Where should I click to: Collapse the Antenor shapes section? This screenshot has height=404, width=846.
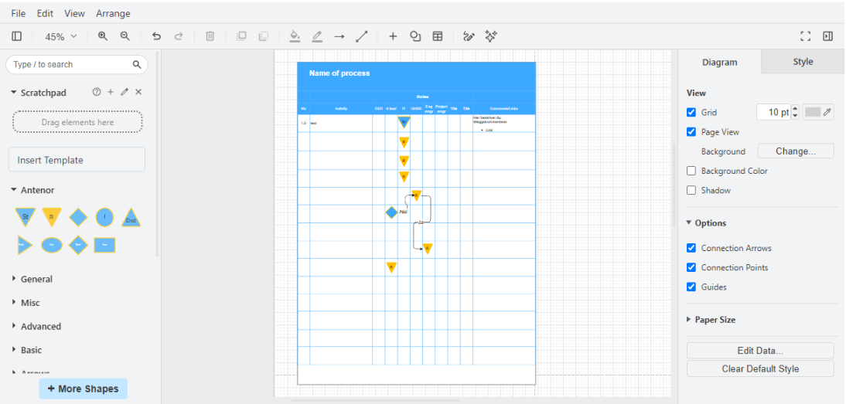pos(32,190)
